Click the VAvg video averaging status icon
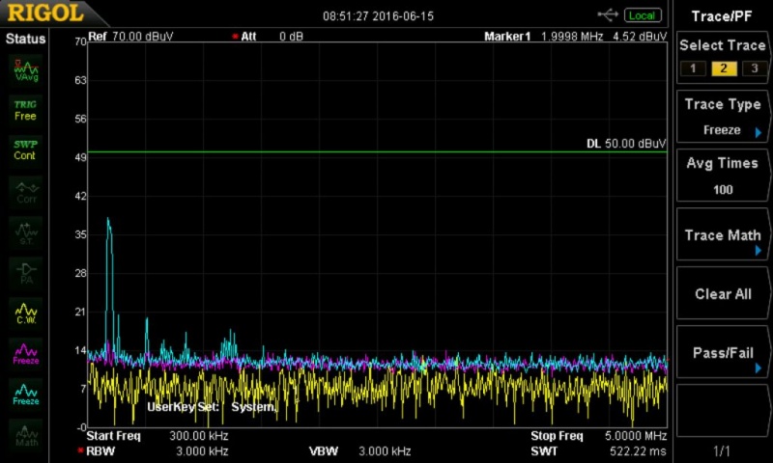 coord(26,69)
